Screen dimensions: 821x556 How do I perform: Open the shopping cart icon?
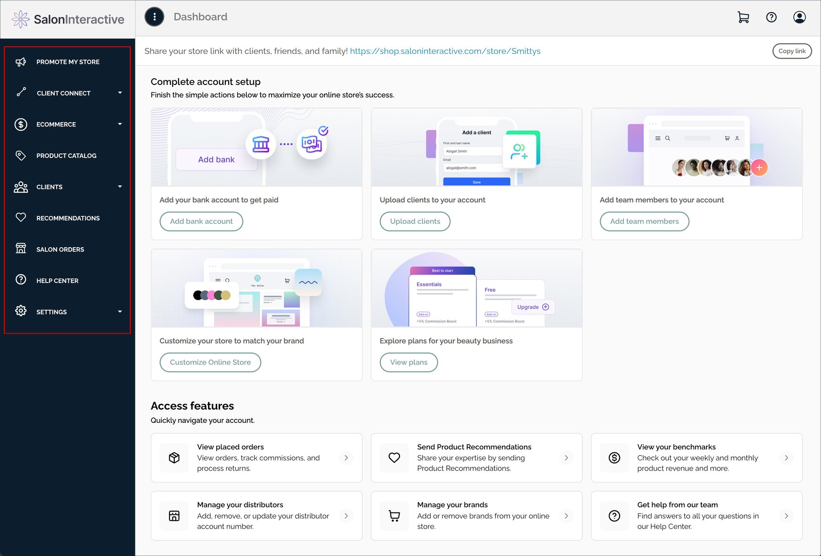743,17
